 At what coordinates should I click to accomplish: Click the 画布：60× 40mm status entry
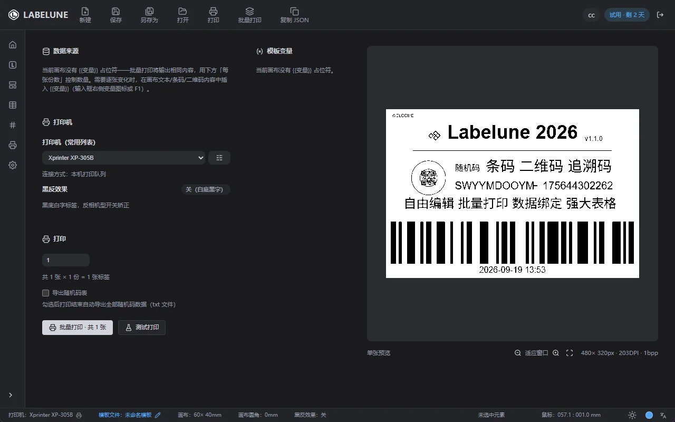[x=199, y=415]
